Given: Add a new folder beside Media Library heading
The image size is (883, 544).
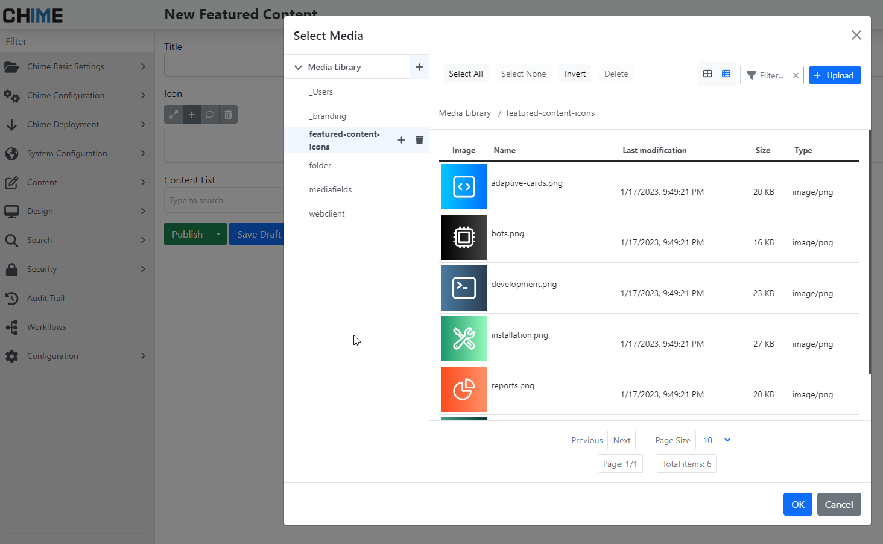Looking at the screenshot, I should coord(419,67).
